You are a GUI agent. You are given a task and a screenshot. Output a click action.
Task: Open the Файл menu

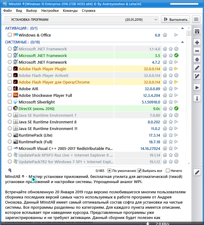(x=8, y=11)
